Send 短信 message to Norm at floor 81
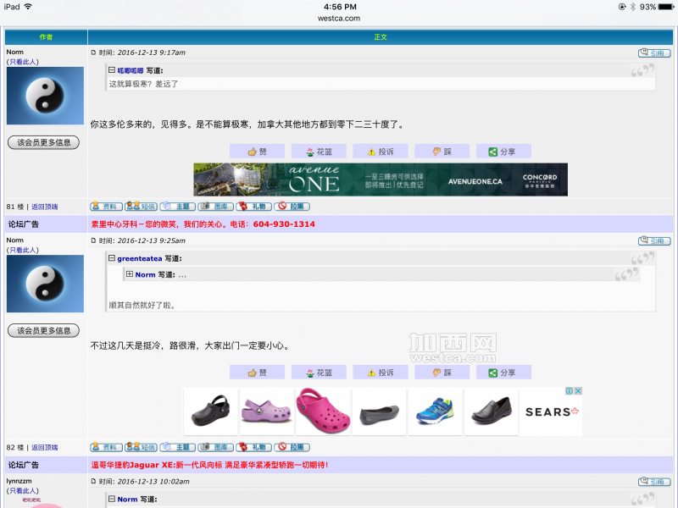Screen dimensions: 678x508 (x=141, y=206)
